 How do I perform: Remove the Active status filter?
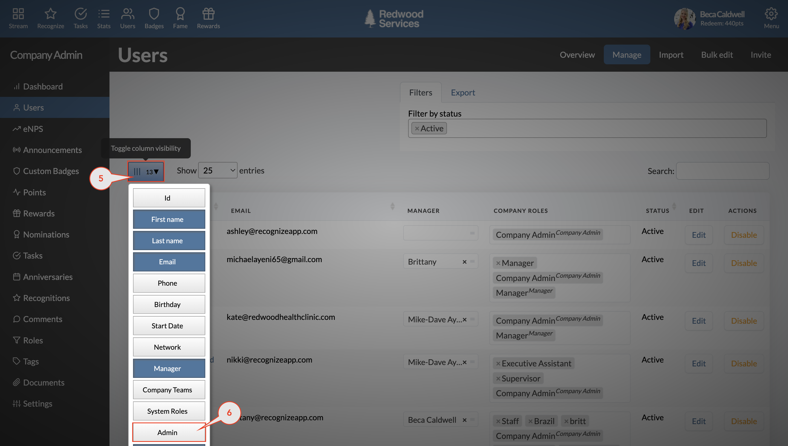coord(417,129)
